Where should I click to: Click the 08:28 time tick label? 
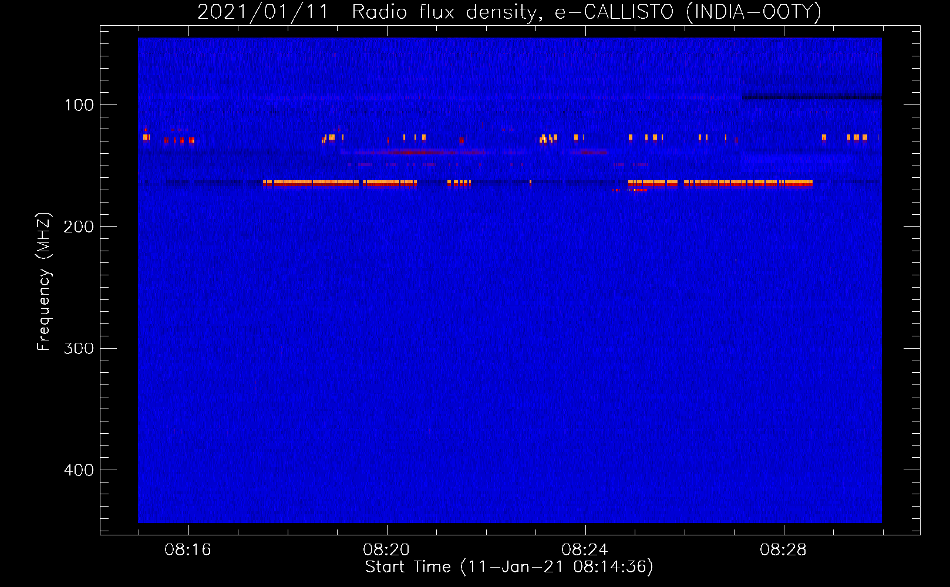click(783, 550)
